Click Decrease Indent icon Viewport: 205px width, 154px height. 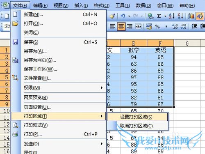click(x=194, y=26)
